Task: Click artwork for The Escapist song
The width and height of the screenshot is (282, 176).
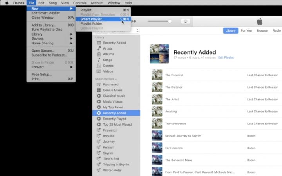Action: [157, 75]
